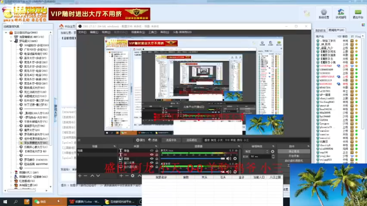Click the orange question-mark taskbar icon
The image size is (367, 206).
[x=27, y=201]
